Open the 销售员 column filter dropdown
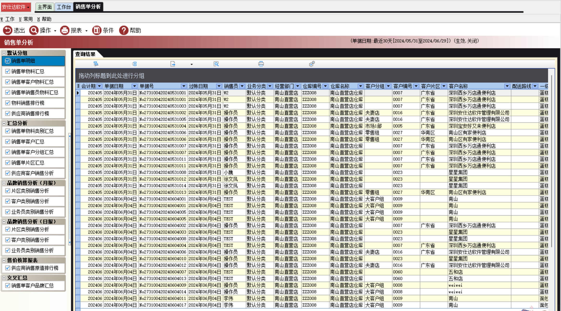Viewport: 561px width, 311px height. (x=242, y=86)
